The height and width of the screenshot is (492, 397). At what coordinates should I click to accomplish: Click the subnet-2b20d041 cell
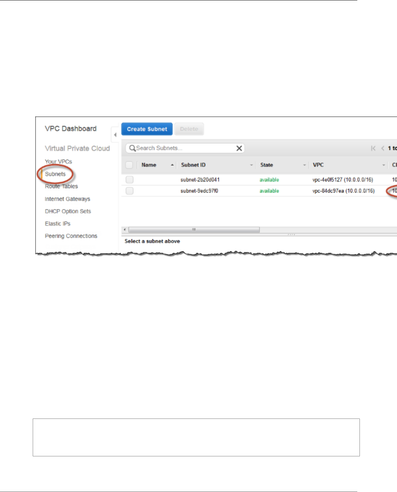point(200,180)
